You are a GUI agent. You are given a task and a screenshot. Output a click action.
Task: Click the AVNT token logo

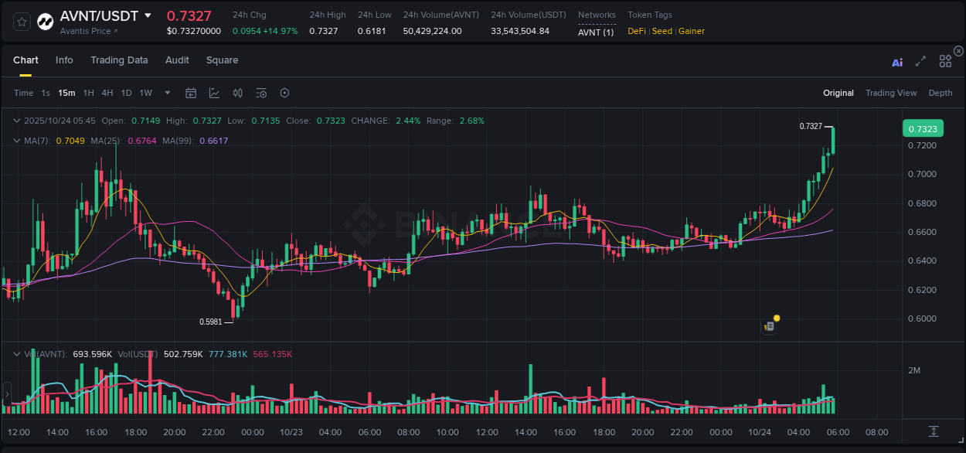point(44,20)
